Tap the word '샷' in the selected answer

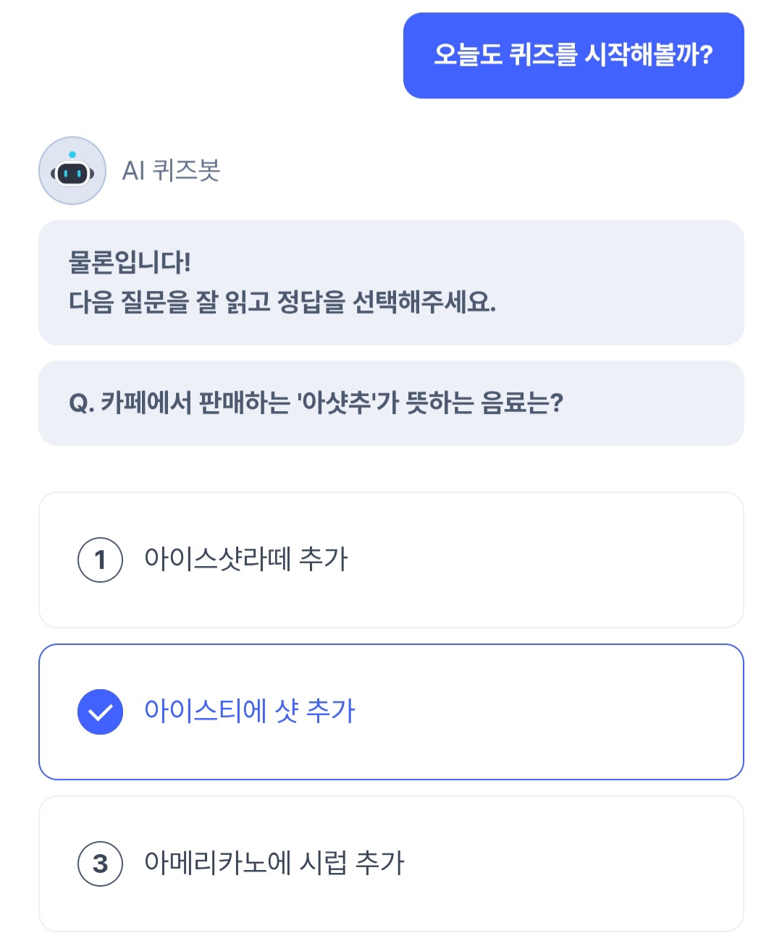click(287, 711)
